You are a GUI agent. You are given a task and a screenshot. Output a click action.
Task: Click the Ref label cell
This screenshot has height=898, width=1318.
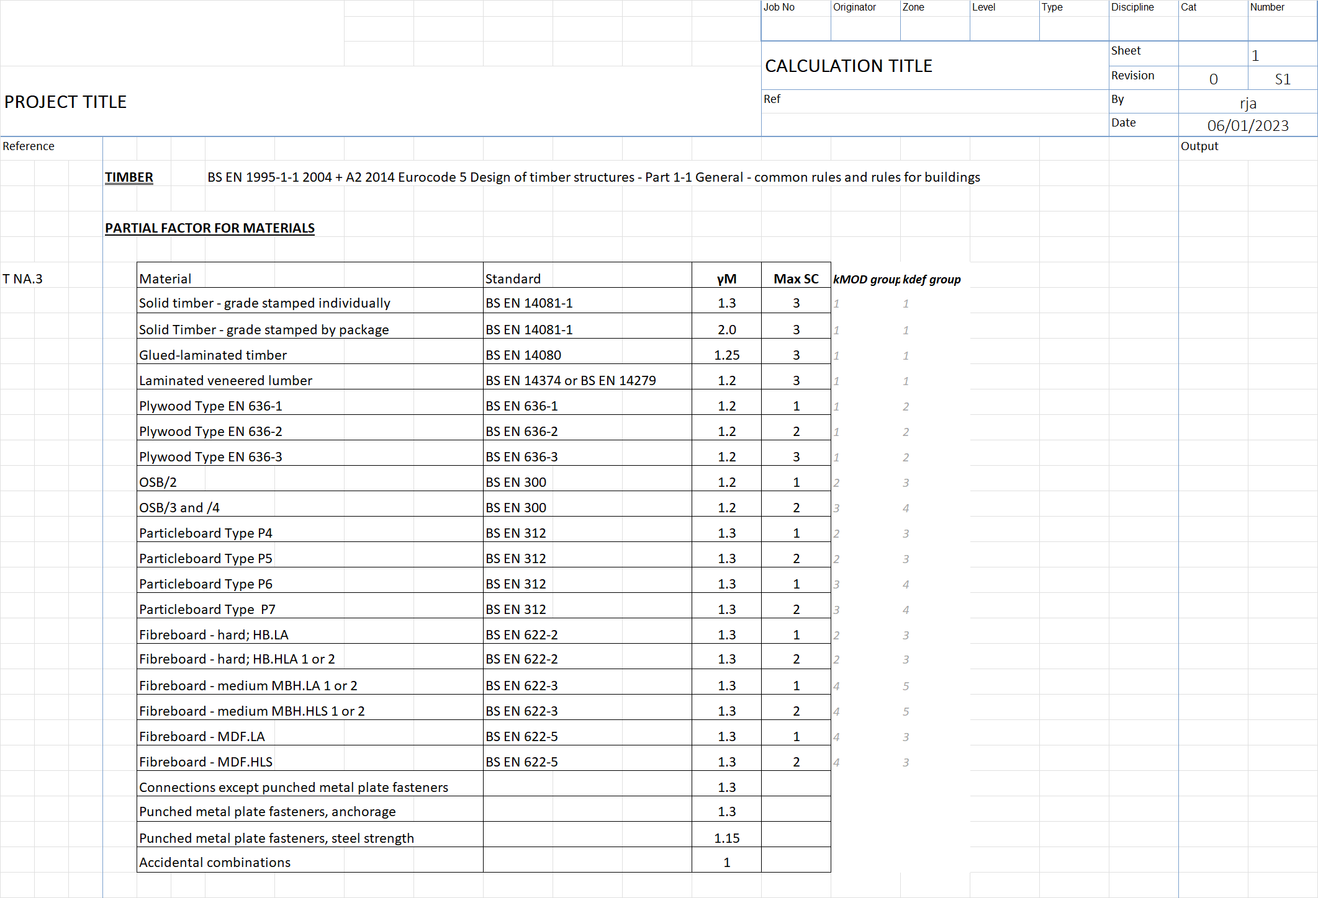pos(935,101)
